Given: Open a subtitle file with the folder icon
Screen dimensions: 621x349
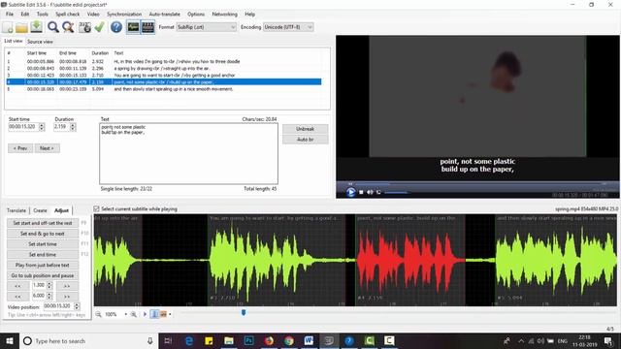Looking at the screenshot, I should click(21, 27).
